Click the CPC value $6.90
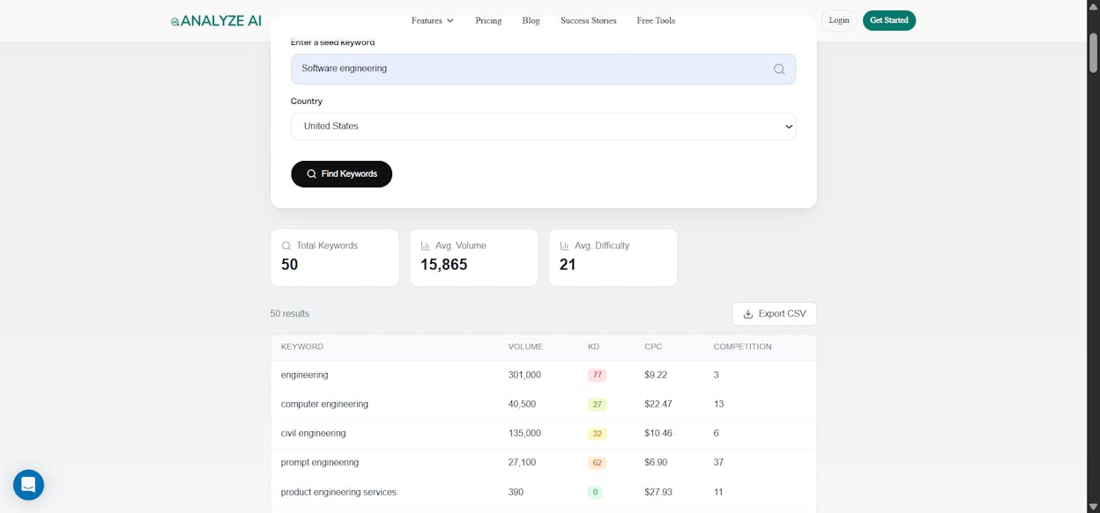Viewport: 1100px width, 513px height. click(x=656, y=463)
